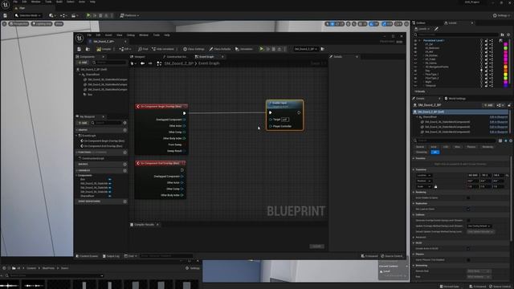Click Add button in My Blueprint panel
Image resolution: width=514 pixels, height=289 pixels.
(83, 123)
